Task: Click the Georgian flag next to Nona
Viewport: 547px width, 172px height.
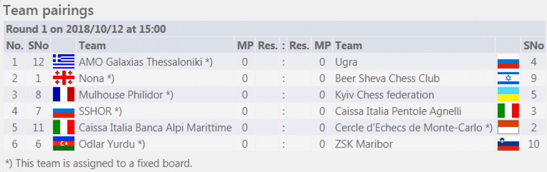Action: 63,78
